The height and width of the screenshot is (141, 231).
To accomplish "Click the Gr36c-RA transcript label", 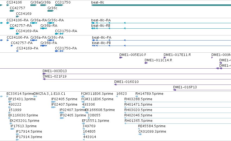I will point(56,20).
